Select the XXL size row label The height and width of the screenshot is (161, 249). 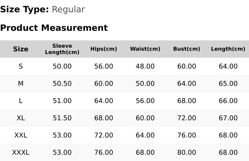click(x=21, y=135)
